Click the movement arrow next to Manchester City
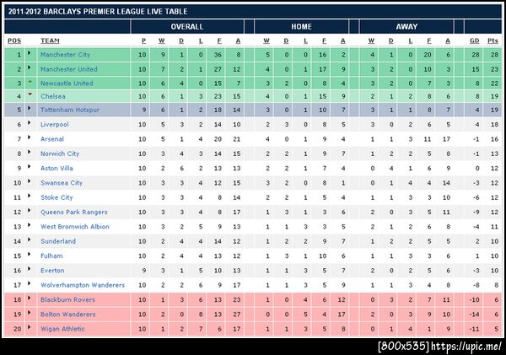506x355 pixels. coord(31,55)
